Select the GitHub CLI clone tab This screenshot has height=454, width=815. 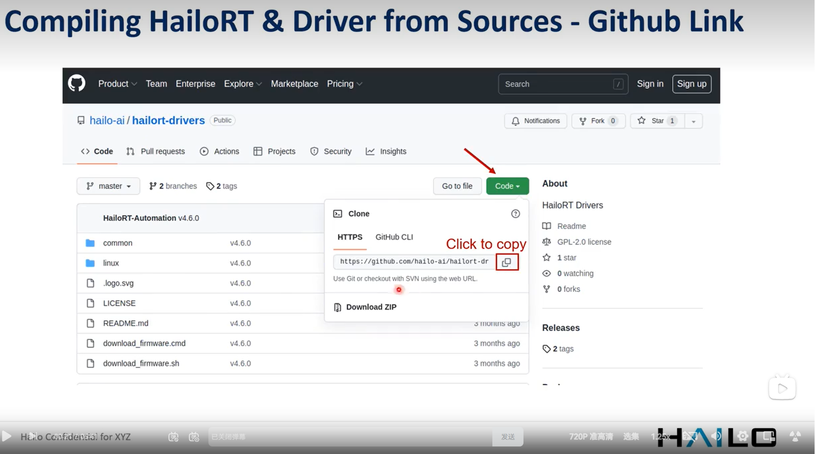tap(394, 237)
